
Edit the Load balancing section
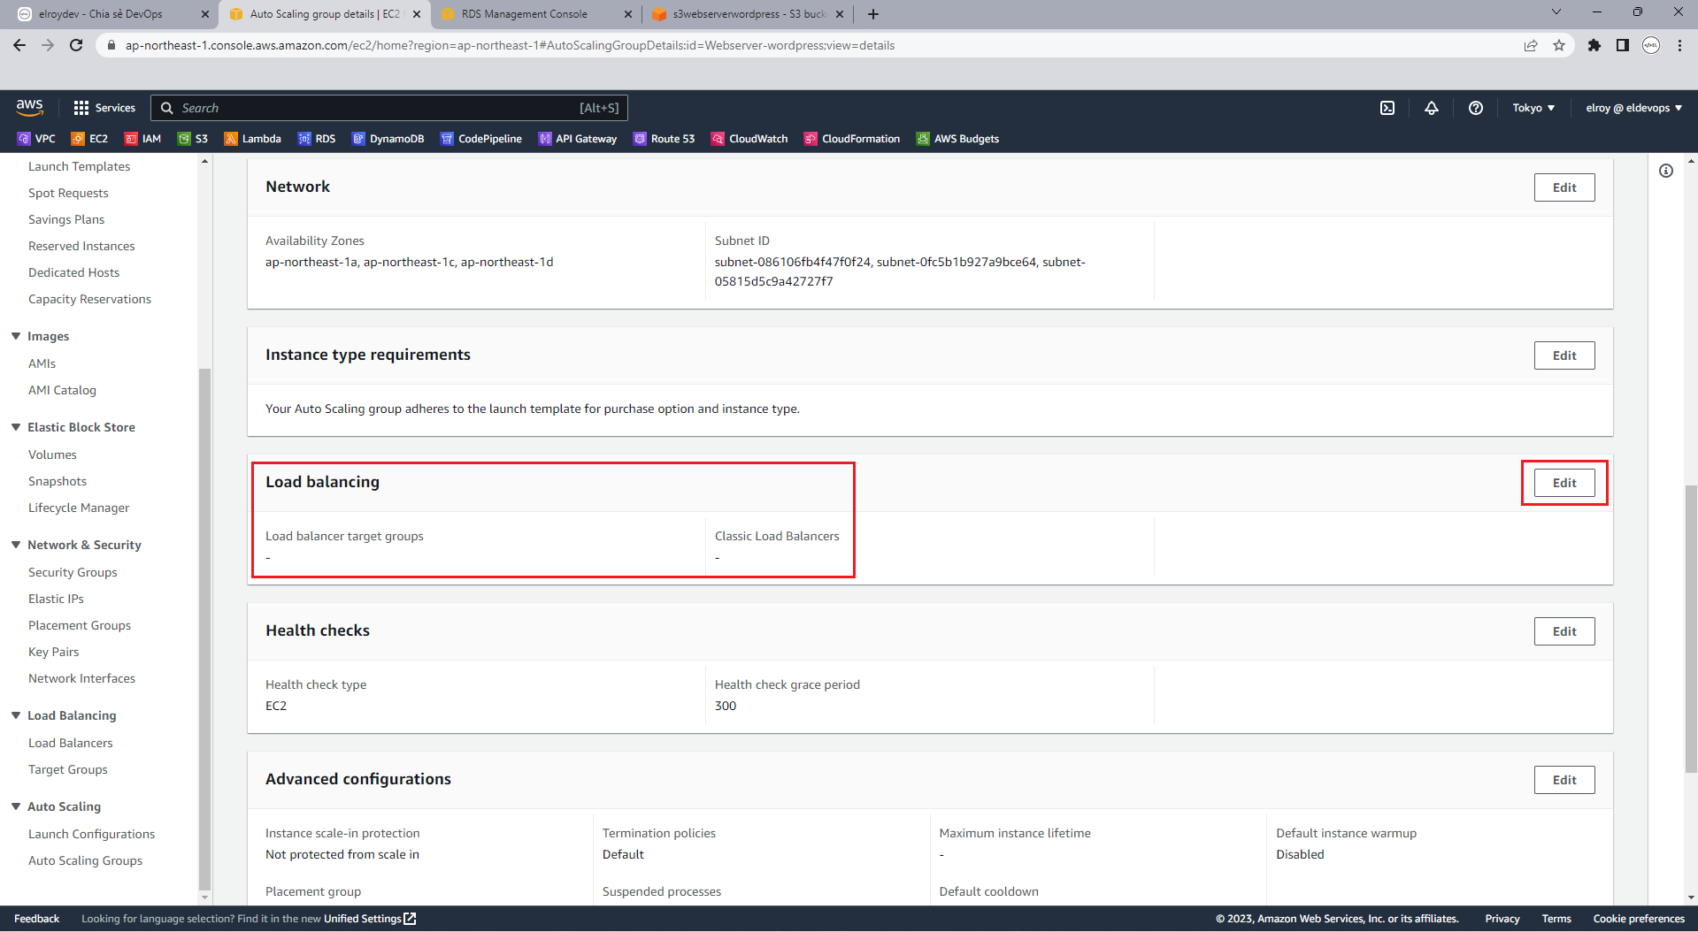pos(1564,483)
